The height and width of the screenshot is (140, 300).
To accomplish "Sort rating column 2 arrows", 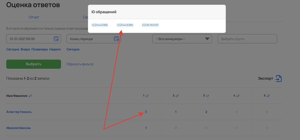I will [x=177, y=96].
